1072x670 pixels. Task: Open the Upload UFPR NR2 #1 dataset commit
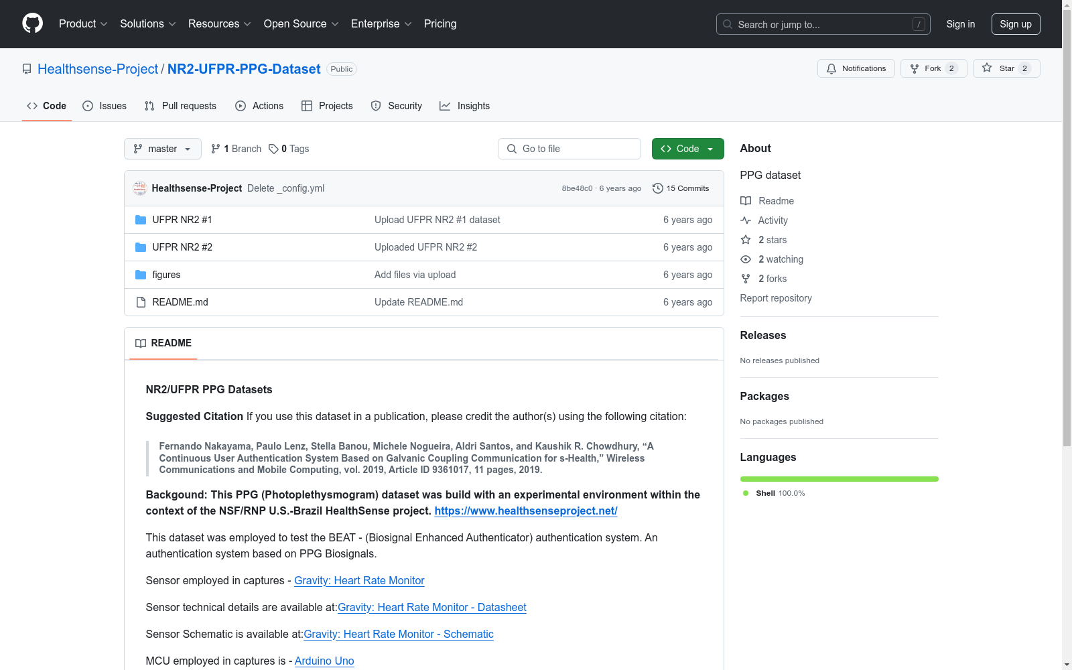[x=438, y=220]
